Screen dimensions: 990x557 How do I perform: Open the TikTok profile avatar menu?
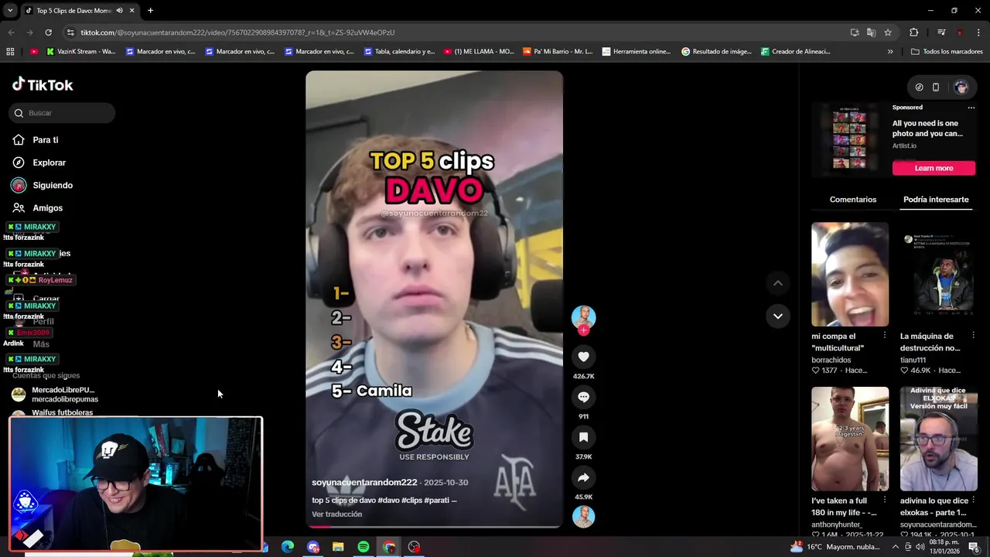tap(961, 87)
